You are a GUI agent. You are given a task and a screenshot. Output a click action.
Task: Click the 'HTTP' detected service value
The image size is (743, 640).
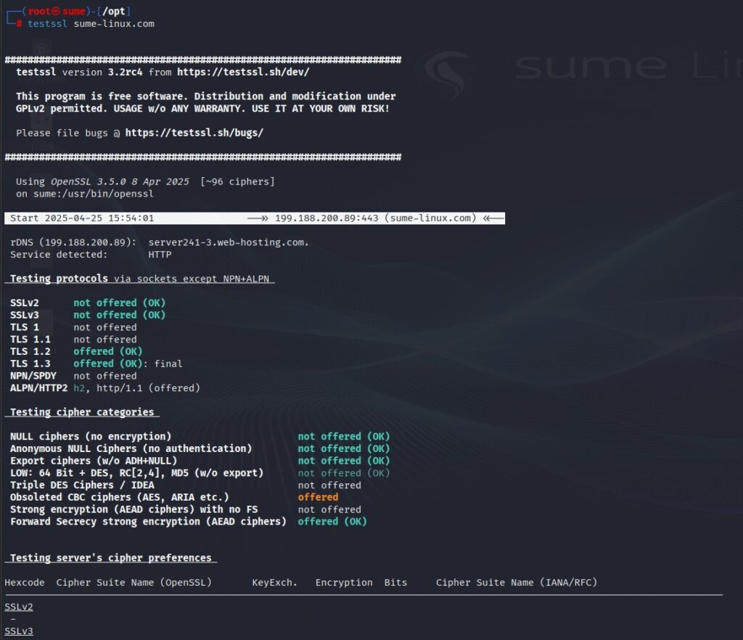point(160,255)
